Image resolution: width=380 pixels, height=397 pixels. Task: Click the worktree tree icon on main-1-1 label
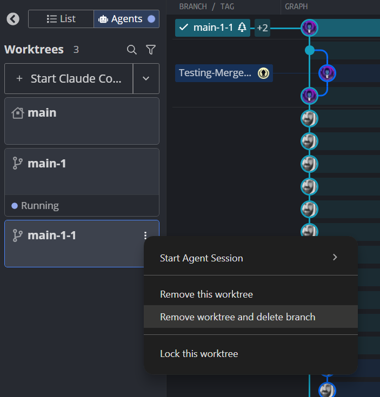click(x=242, y=27)
